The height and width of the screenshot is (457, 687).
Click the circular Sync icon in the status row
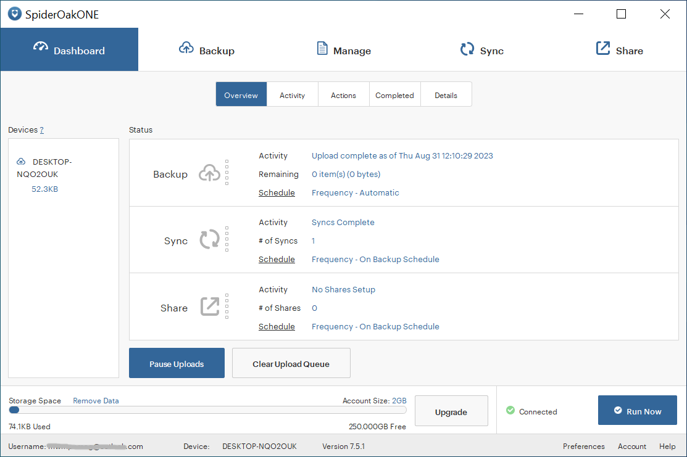tap(210, 240)
